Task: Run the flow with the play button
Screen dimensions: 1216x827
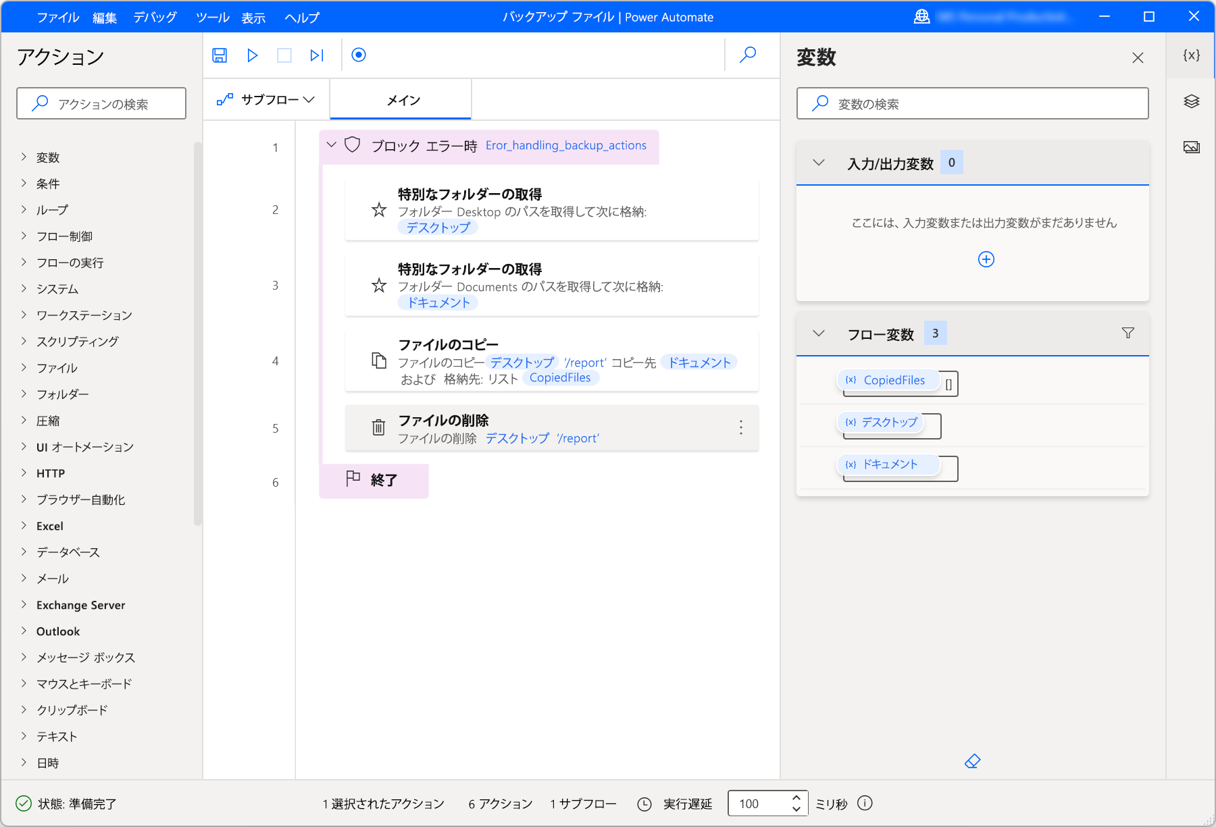Action: [253, 55]
